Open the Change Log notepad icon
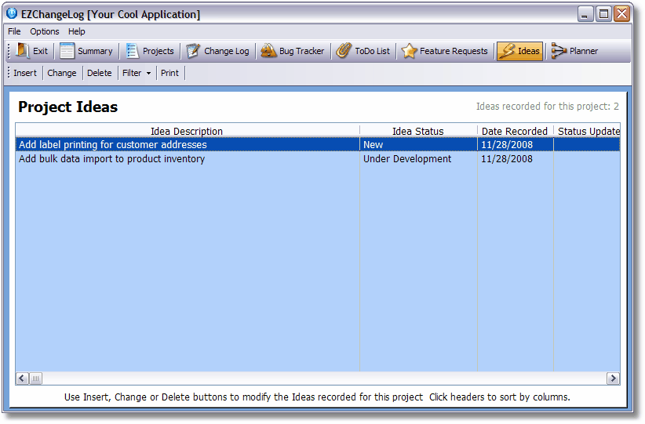Viewport: 645px width, 424px height. coord(193,51)
